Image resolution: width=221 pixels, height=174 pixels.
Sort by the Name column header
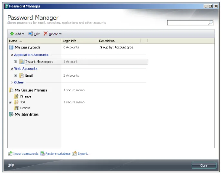(34, 41)
